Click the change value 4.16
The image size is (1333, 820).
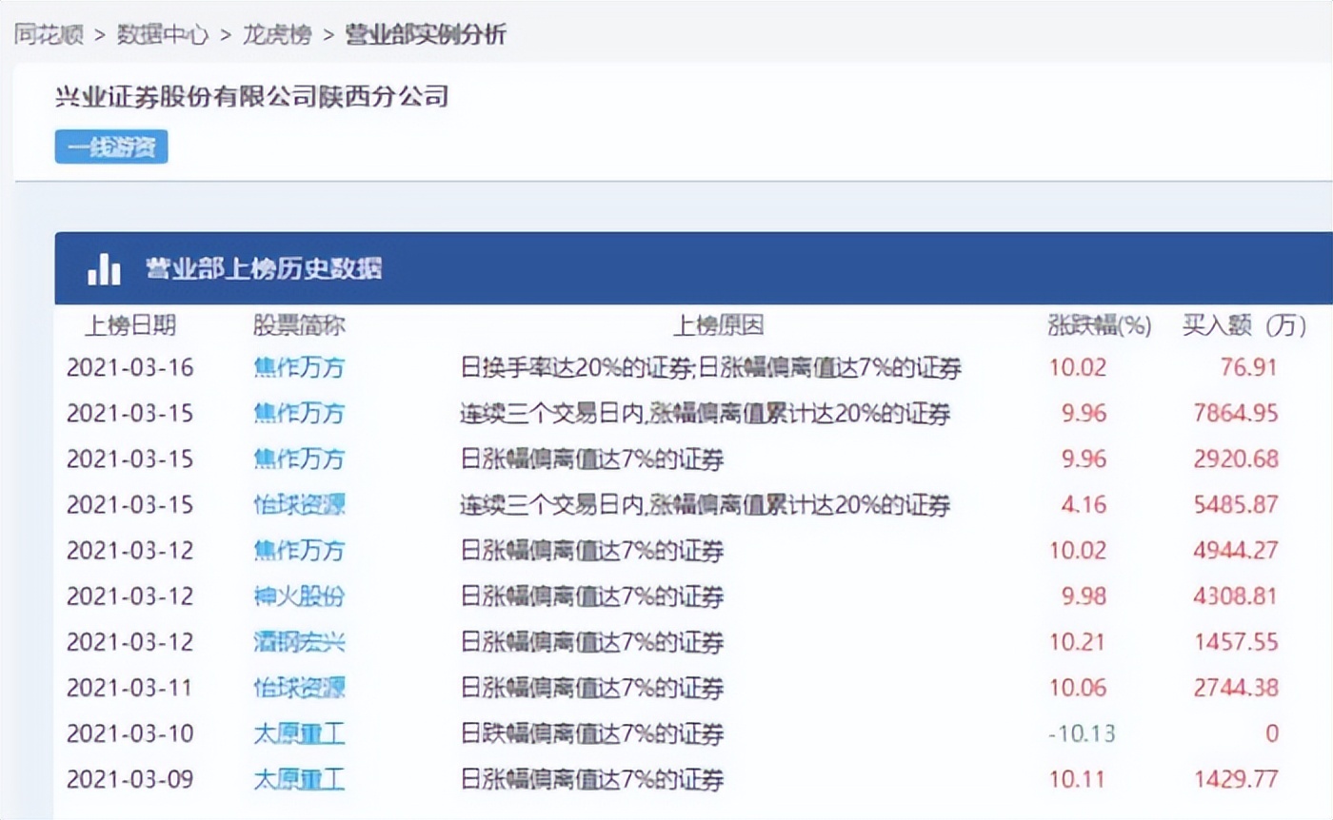(1084, 504)
